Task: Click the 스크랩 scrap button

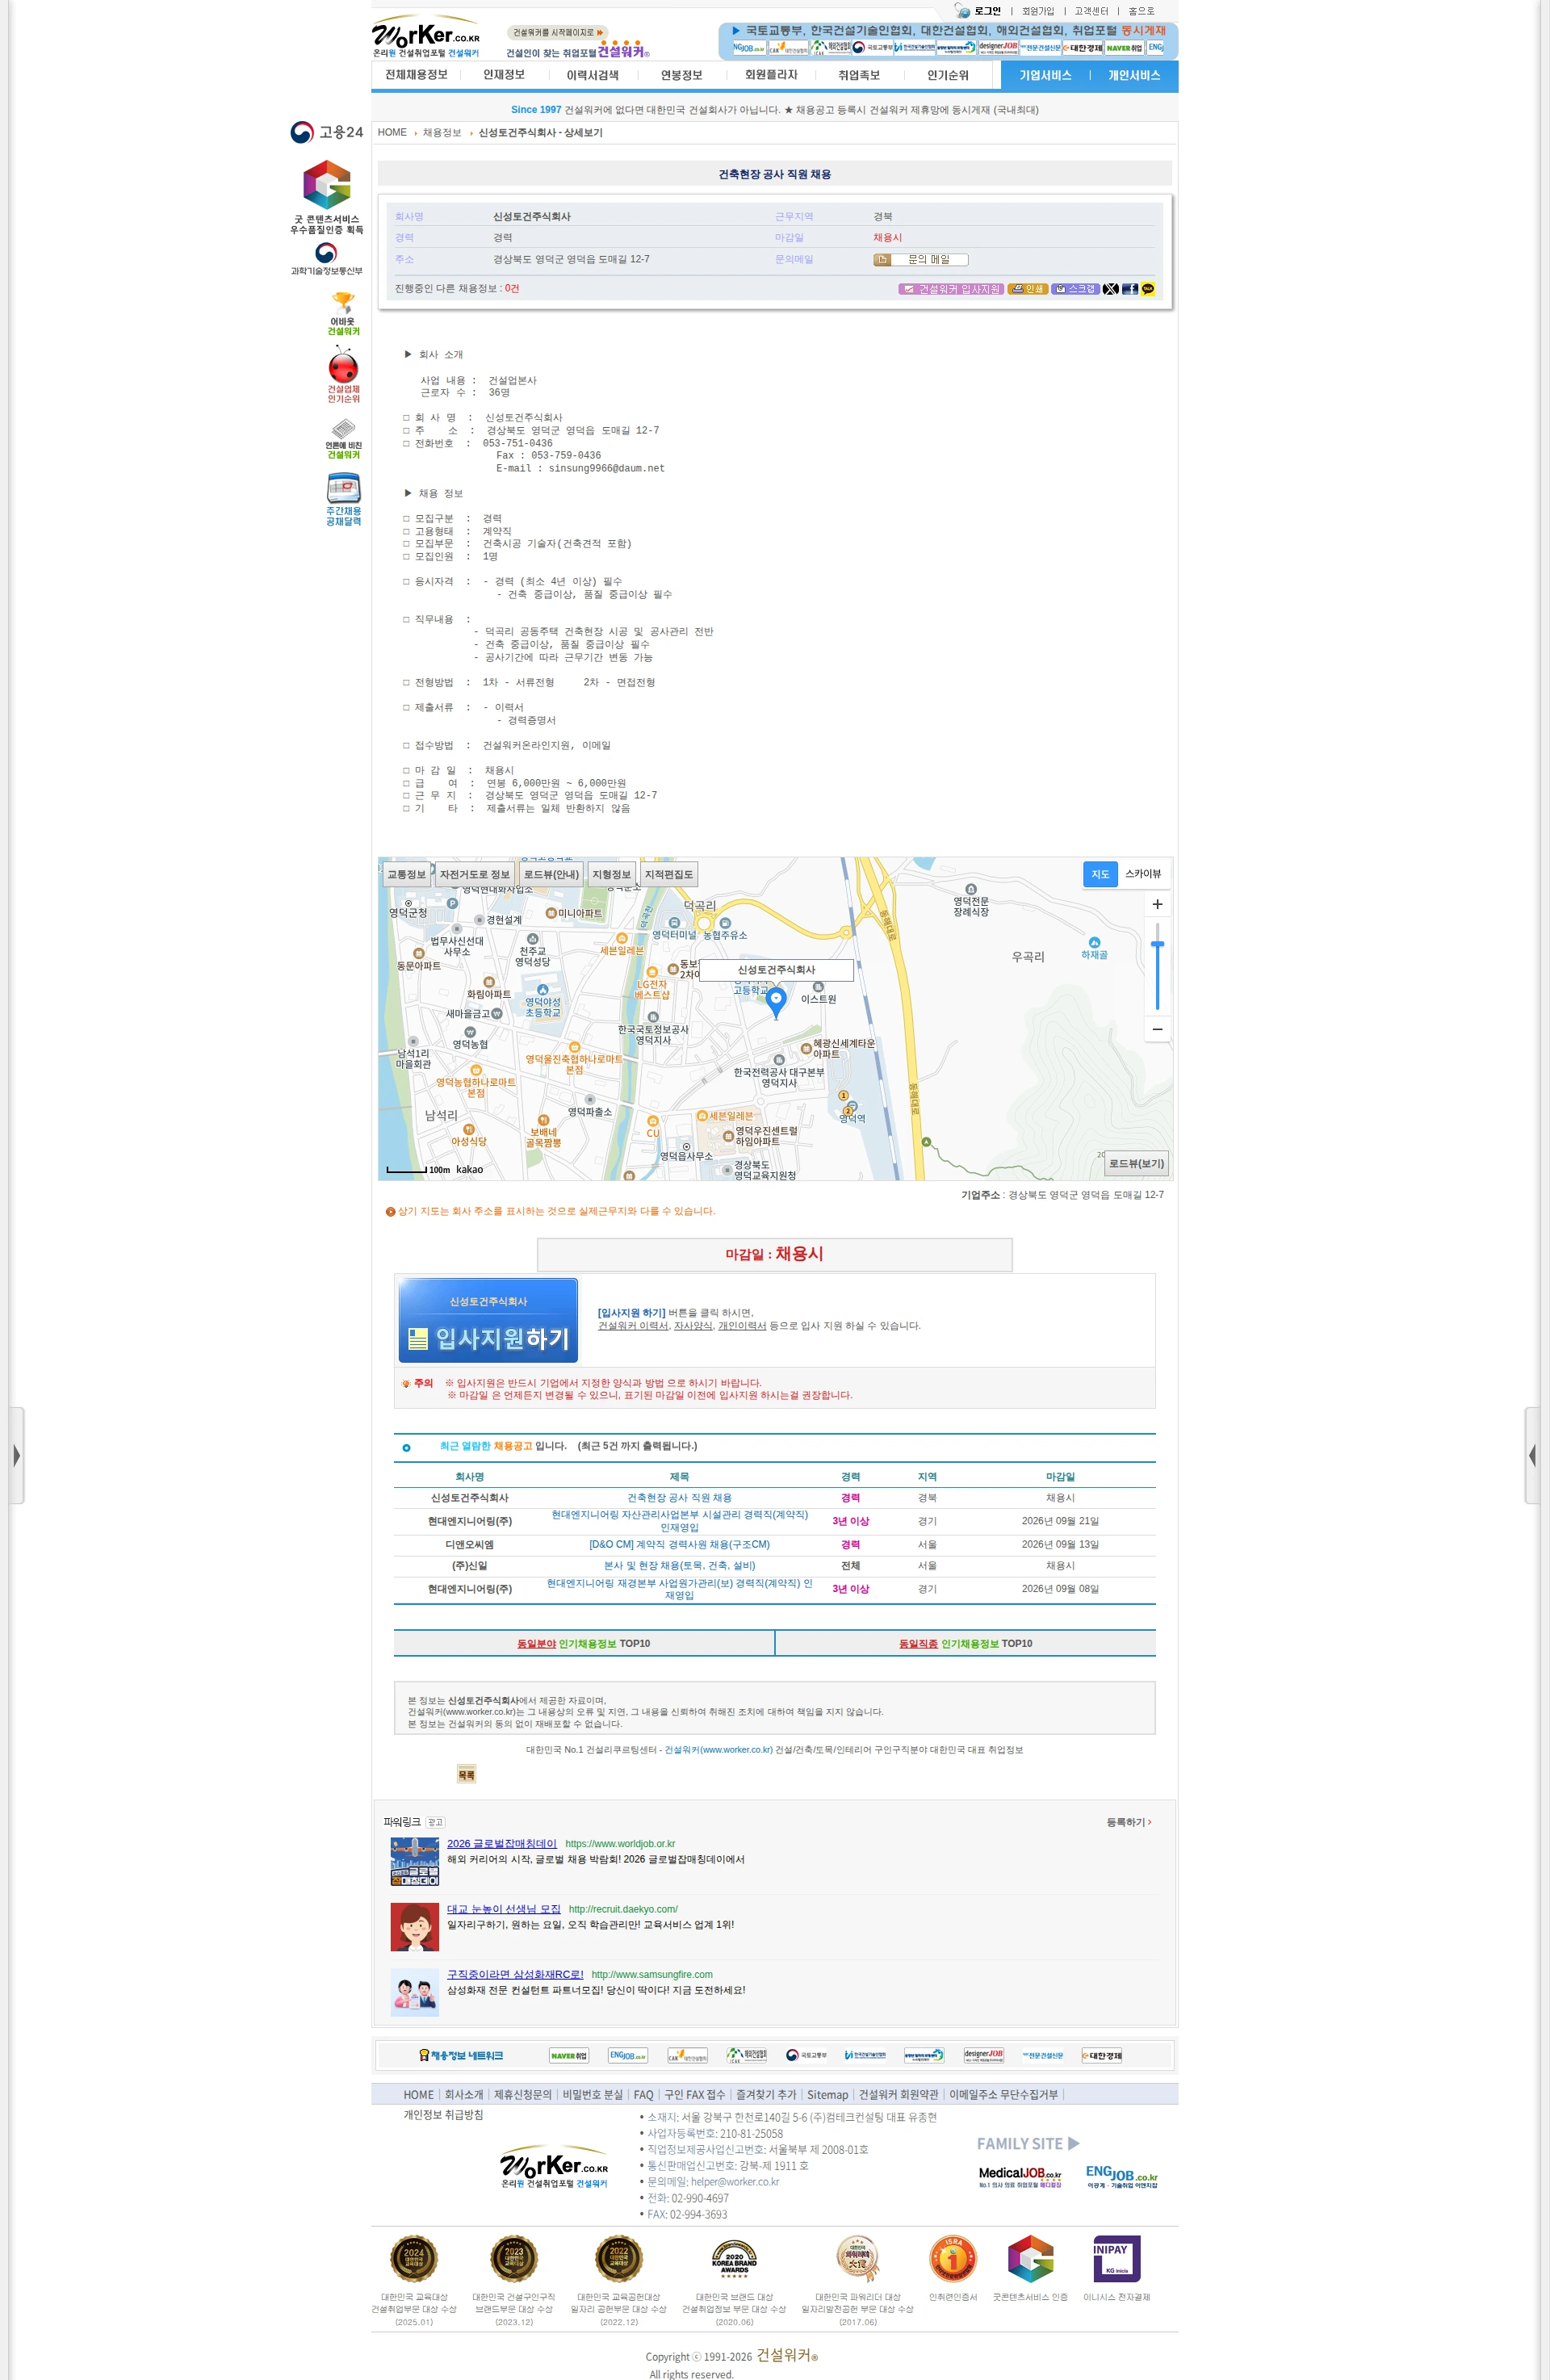Action: point(1075,289)
